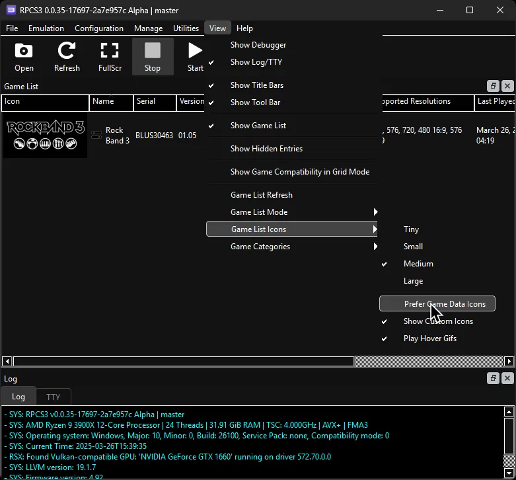
Task: Open the Manage menu
Action: 149,28
